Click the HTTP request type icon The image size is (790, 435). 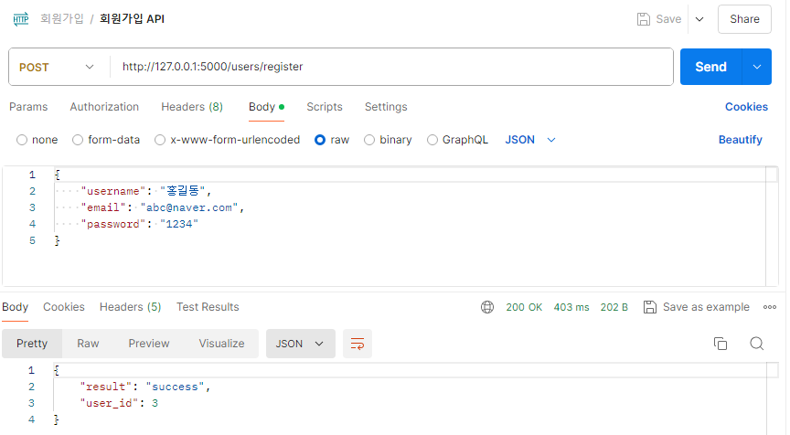point(21,19)
